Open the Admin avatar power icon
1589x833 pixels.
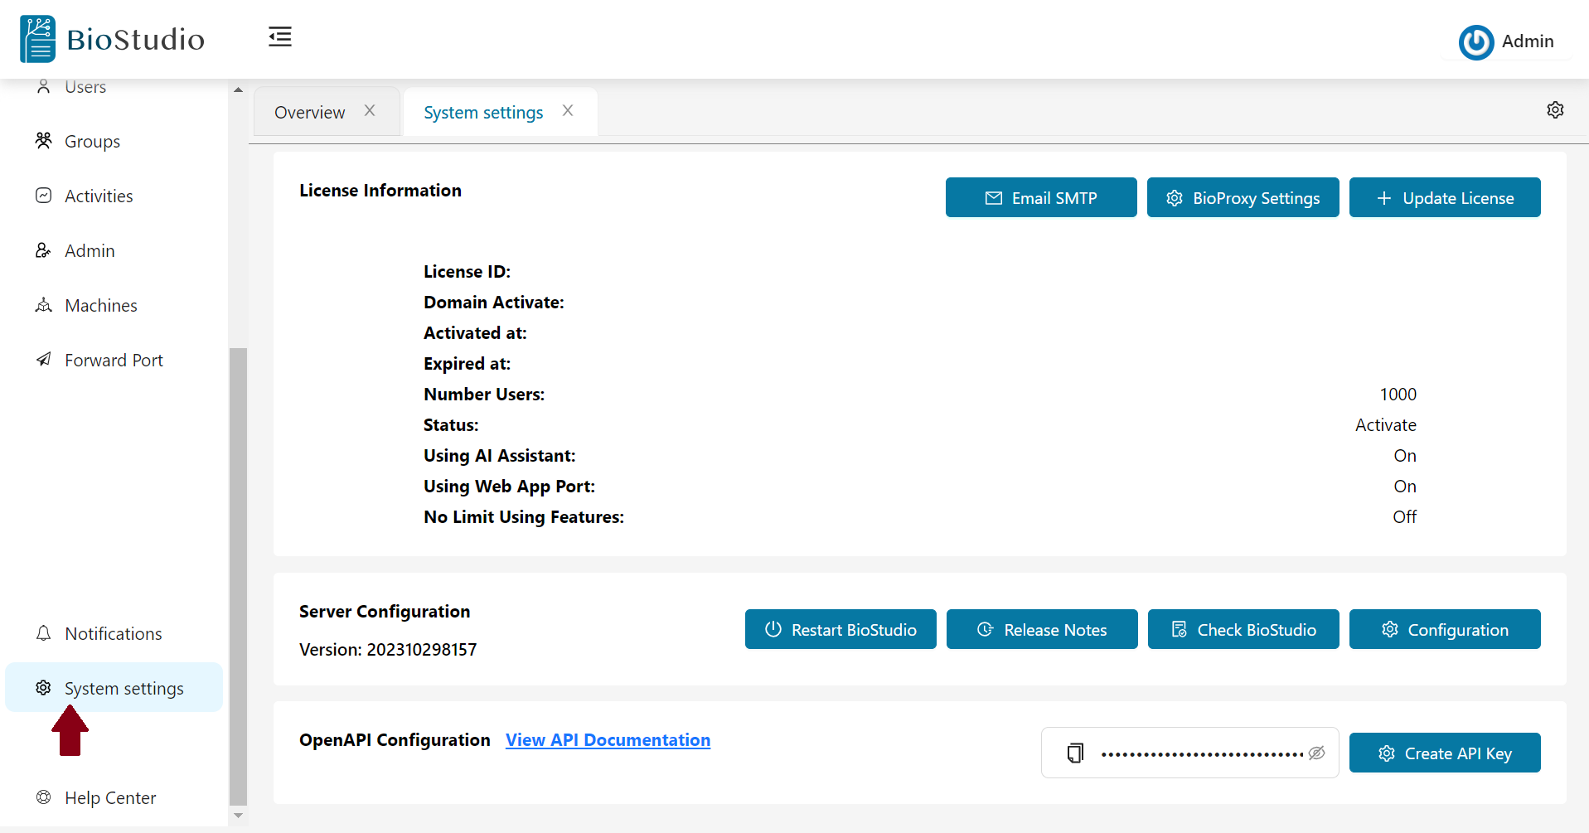pyautogui.click(x=1476, y=42)
